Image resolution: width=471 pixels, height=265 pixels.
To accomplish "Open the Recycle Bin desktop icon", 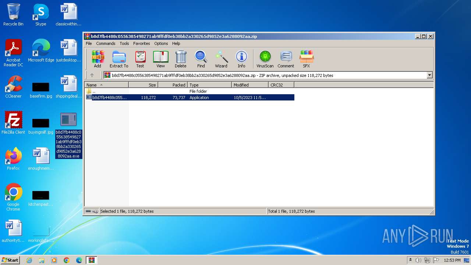I will pyautogui.click(x=13, y=15).
